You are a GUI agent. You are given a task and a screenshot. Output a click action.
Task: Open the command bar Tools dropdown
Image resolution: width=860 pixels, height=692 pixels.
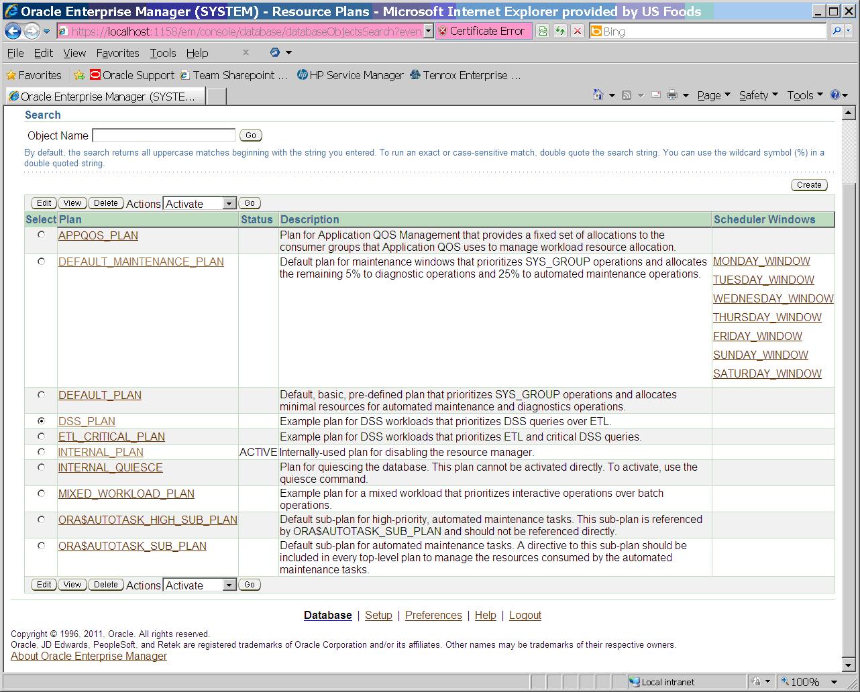point(805,95)
